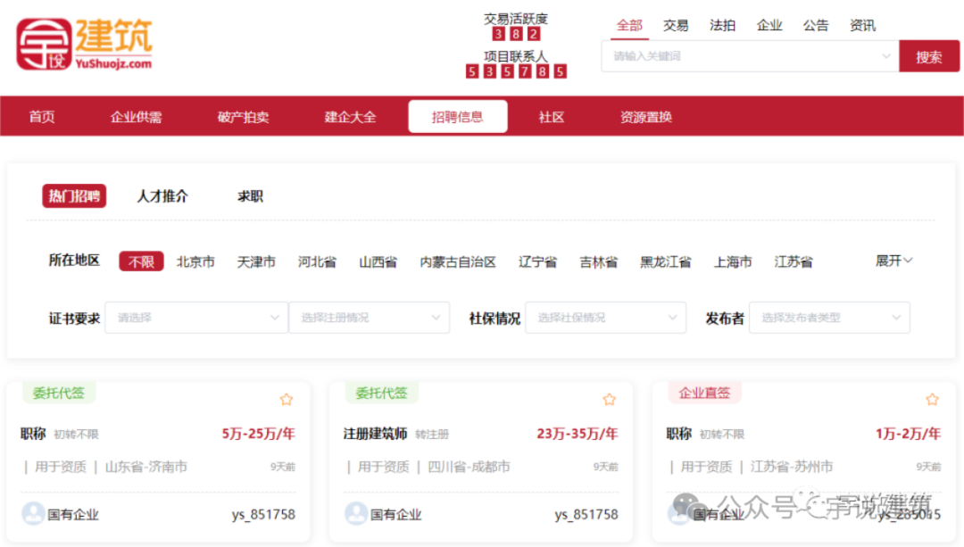Screen dimensions: 964x547
Task: Focus the keyword search input field
Action: [741, 56]
